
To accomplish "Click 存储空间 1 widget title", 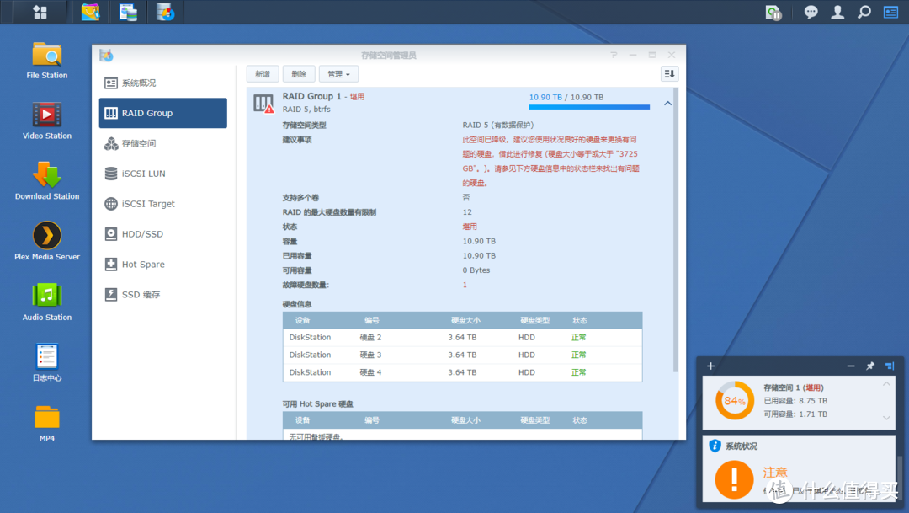I will [793, 387].
